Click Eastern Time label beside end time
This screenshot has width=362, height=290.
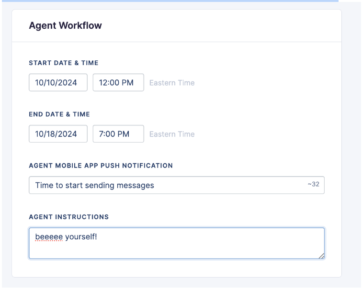[x=172, y=134]
